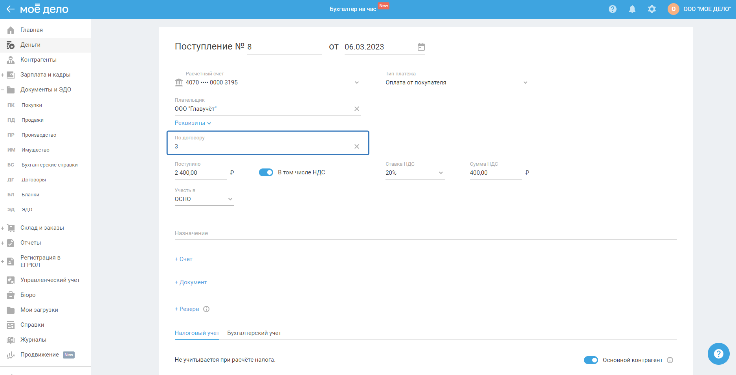The image size is (736, 375).
Task: Click the notifications bell icon
Action: click(632, 9)
